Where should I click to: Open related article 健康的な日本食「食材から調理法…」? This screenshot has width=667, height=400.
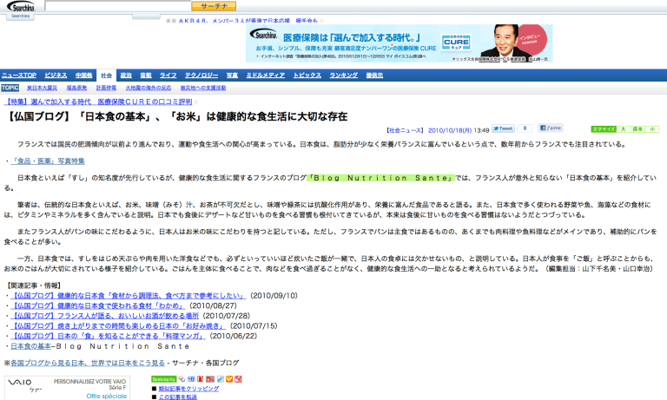tap(128, 295)
